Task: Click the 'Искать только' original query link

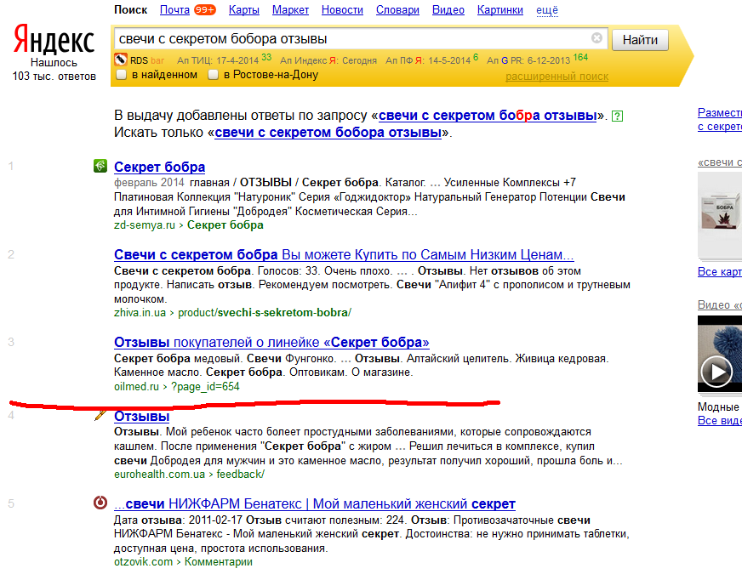Action: point(328,133)
